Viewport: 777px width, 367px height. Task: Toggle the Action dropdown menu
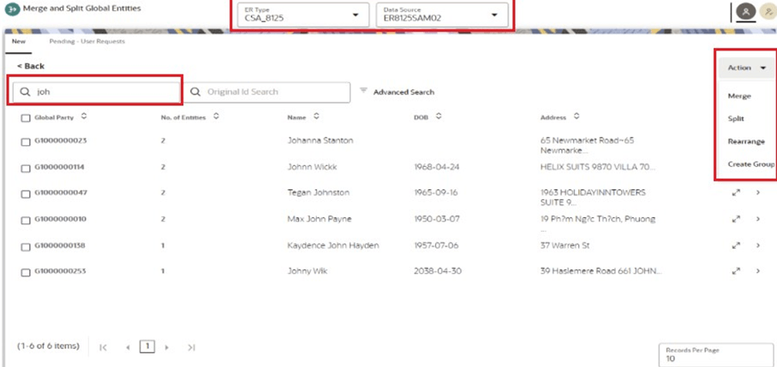747,68
